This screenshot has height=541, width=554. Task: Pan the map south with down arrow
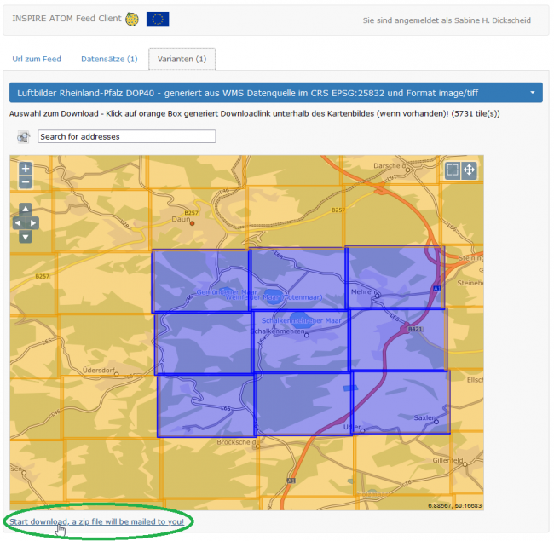click(26, 237)
